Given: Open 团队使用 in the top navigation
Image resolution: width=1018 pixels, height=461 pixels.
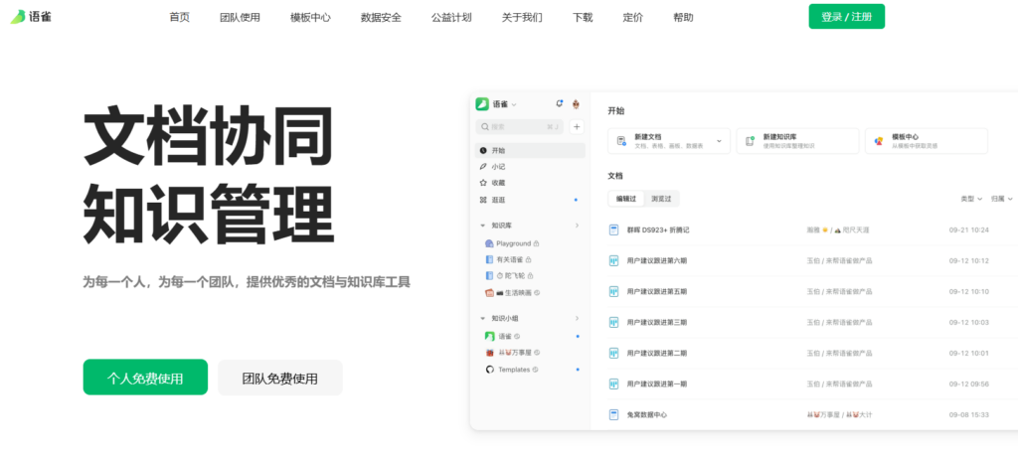Looking at the screenshot, I should pos(240,18).
